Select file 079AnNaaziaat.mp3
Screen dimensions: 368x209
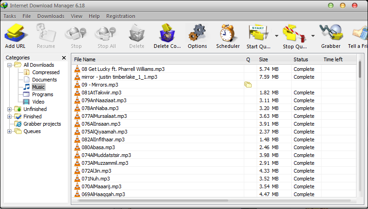104,100
